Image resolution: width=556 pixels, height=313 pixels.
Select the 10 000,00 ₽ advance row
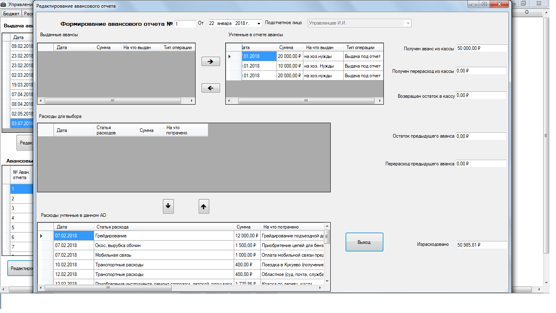[x=289, y=66]
